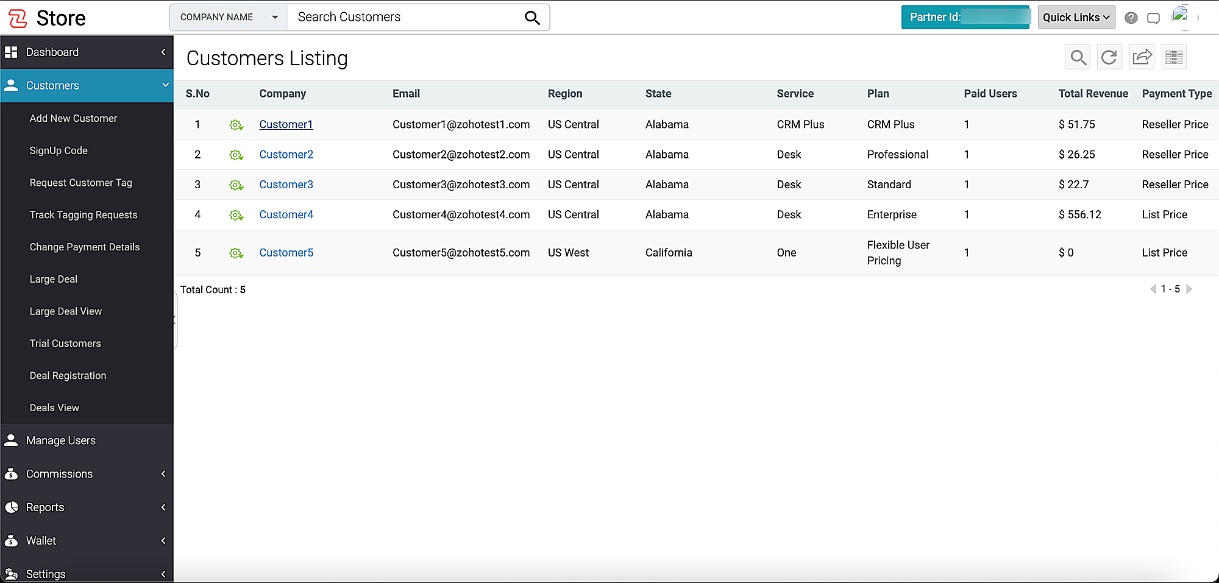Click the Customer1@zohotest1.com email cell
The height and width of the screenshot is (583, 1219).
461,124
